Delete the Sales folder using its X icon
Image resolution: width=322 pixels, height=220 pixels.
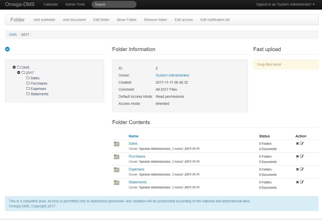[297, 143]
